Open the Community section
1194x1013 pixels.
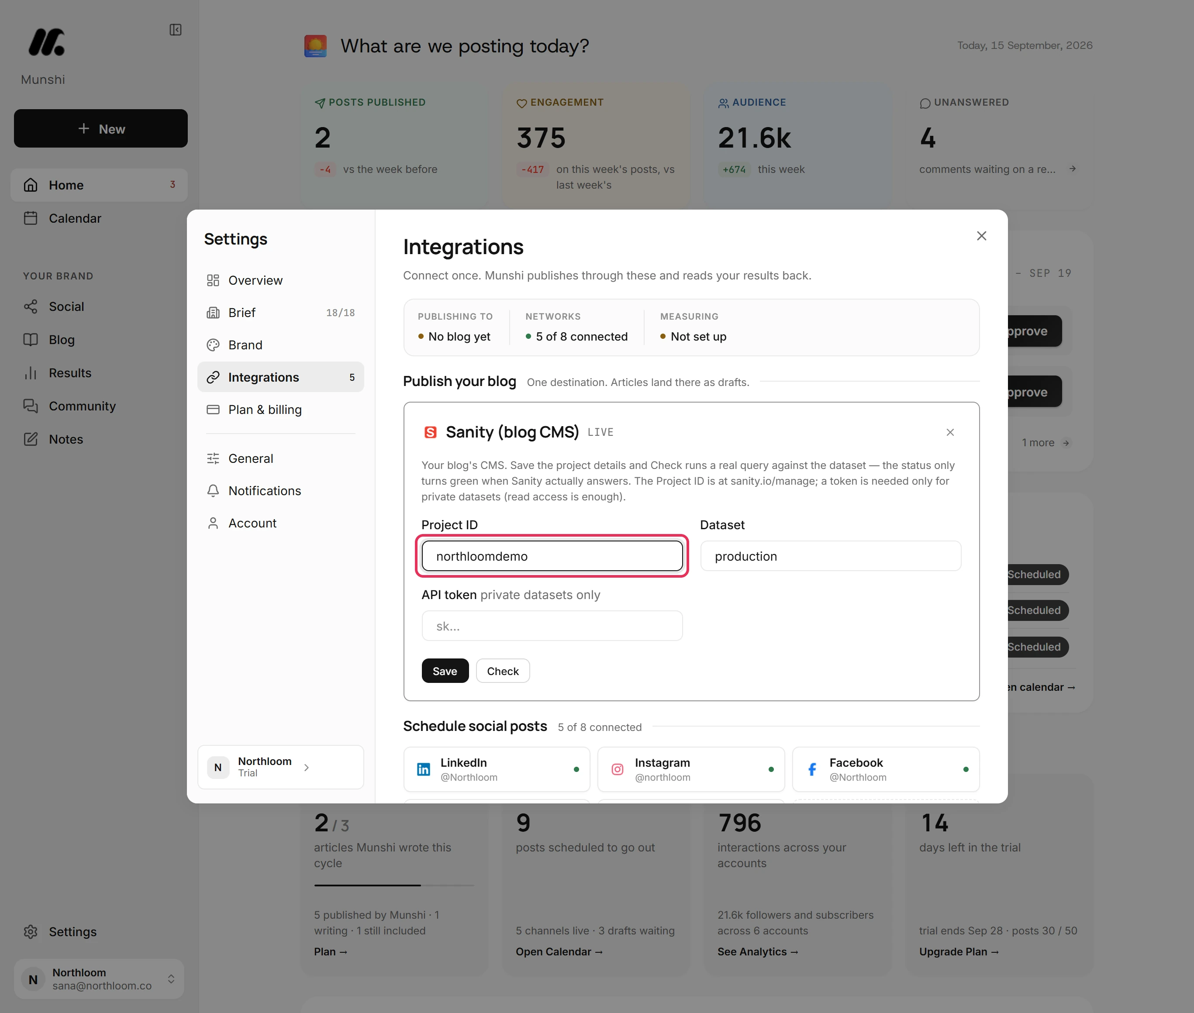tap(99, 406)
